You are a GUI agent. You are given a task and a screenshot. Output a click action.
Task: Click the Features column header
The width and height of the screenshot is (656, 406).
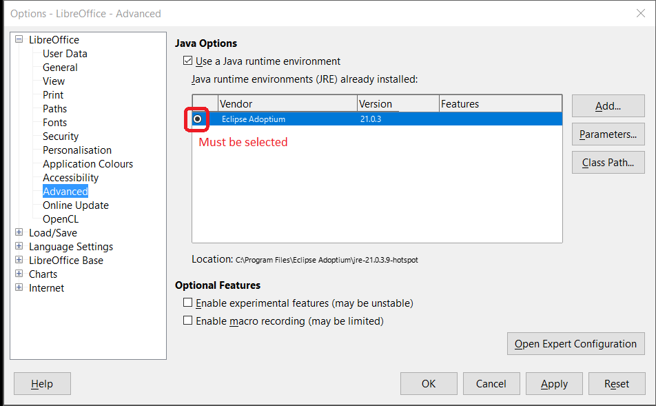tap(500, 104)
